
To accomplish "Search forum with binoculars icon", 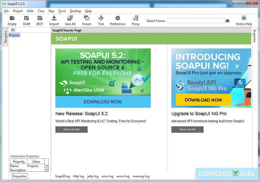I will pyautogui.click(x=228, y=21).
